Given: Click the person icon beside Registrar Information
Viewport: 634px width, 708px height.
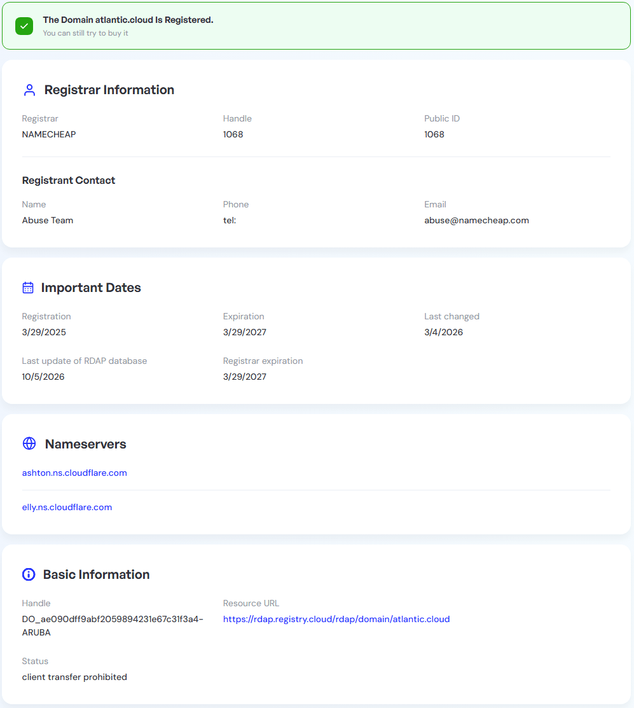Looking at the screenshot, I should [29, 90].
